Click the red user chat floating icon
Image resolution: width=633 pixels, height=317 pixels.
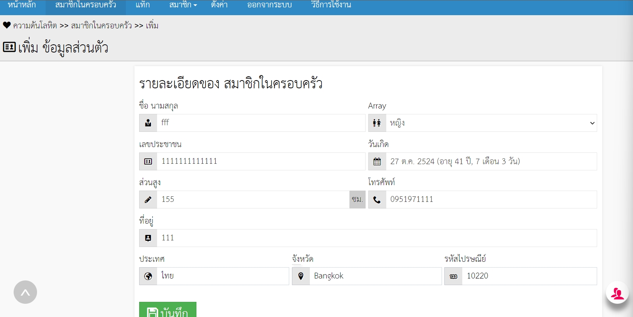click(617, 292)
